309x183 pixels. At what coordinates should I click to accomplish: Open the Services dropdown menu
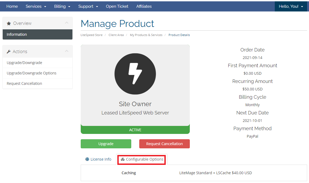click(x=36, y=6)
